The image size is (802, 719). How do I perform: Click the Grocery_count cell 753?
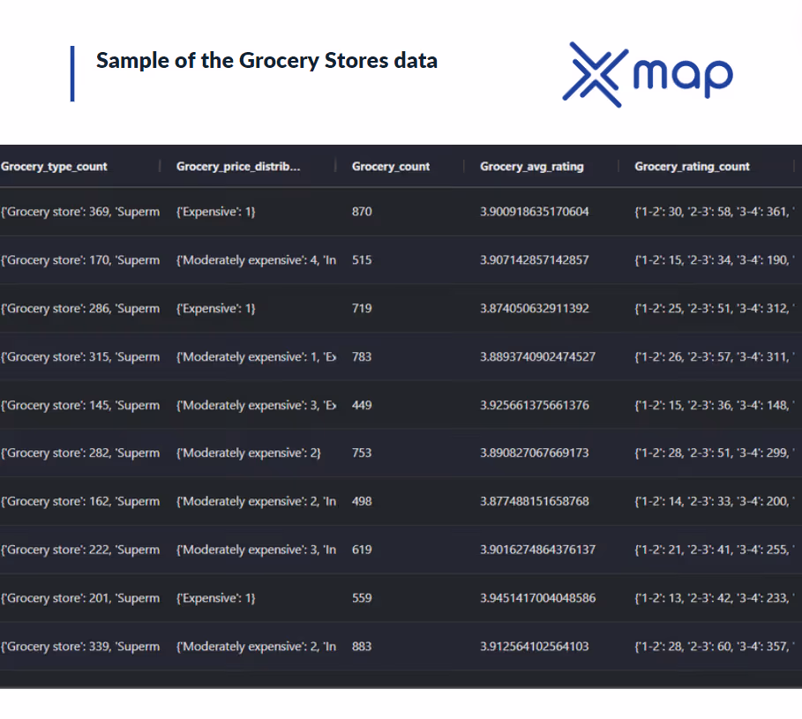[362, 453]
